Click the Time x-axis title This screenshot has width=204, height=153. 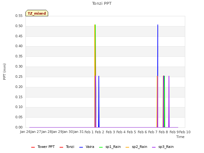(x=180, y=137)
